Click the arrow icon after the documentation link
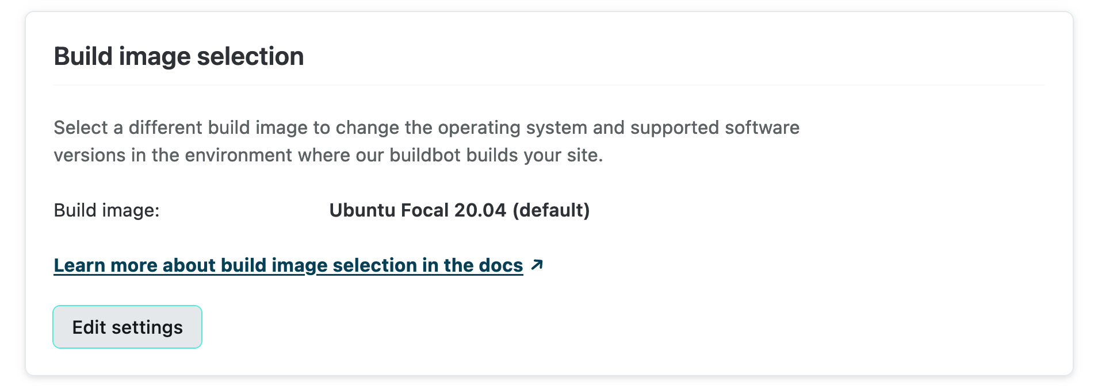The height and width of the screenshot is (386, 1094). click(x=537, y=265)
